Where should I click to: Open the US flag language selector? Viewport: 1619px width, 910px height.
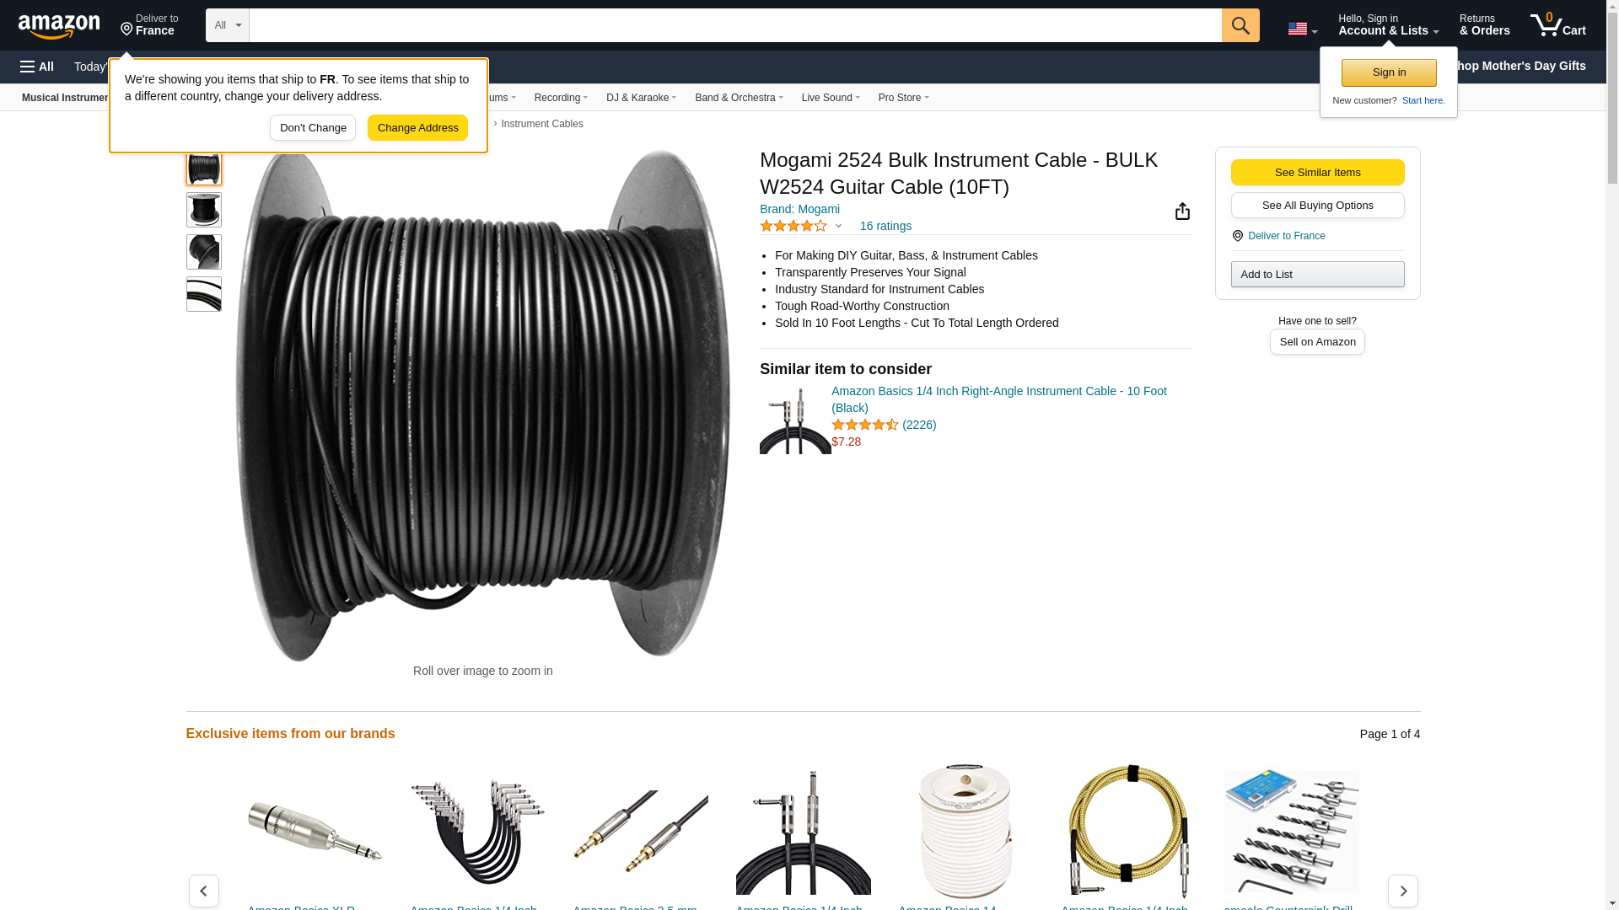click(1302, 29)
